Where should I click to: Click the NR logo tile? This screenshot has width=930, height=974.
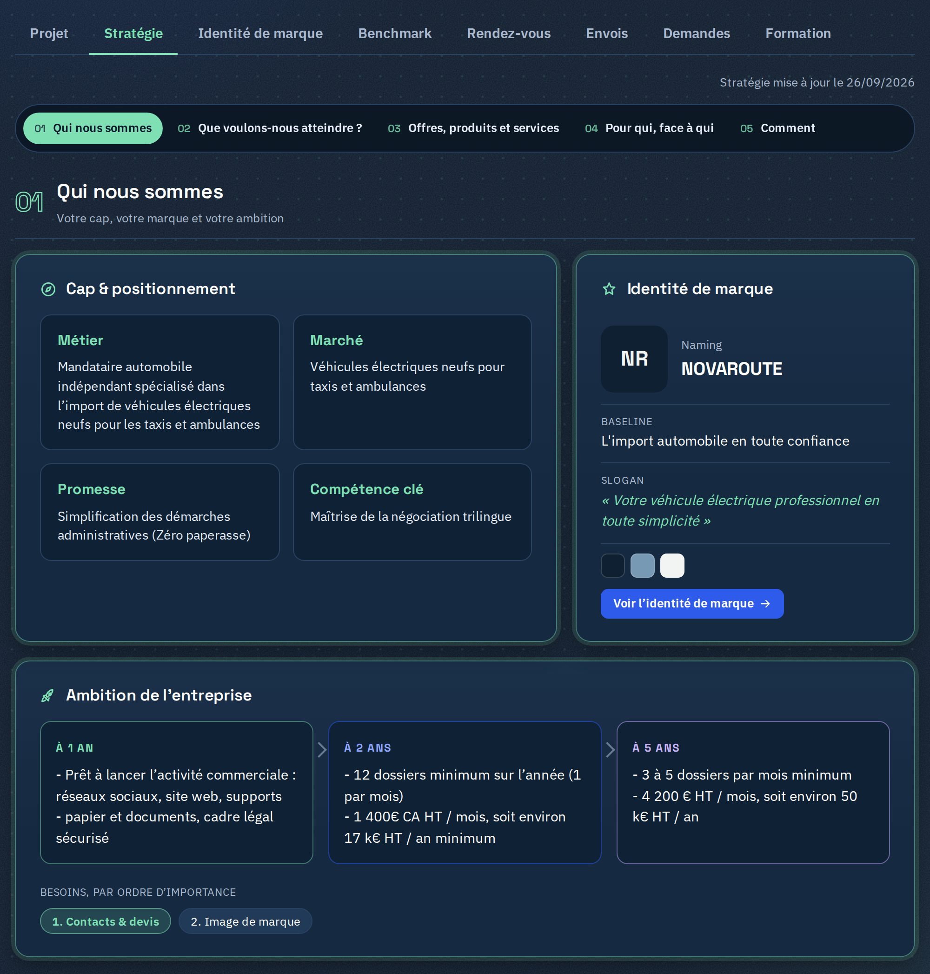point(634,359)
